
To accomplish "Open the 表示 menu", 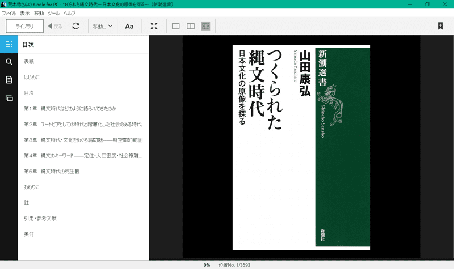I will 24,13.
